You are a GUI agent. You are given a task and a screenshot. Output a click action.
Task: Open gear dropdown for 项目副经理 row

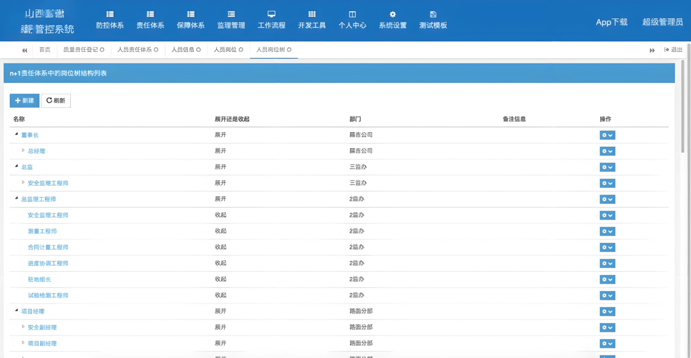[x=607, y=344]
